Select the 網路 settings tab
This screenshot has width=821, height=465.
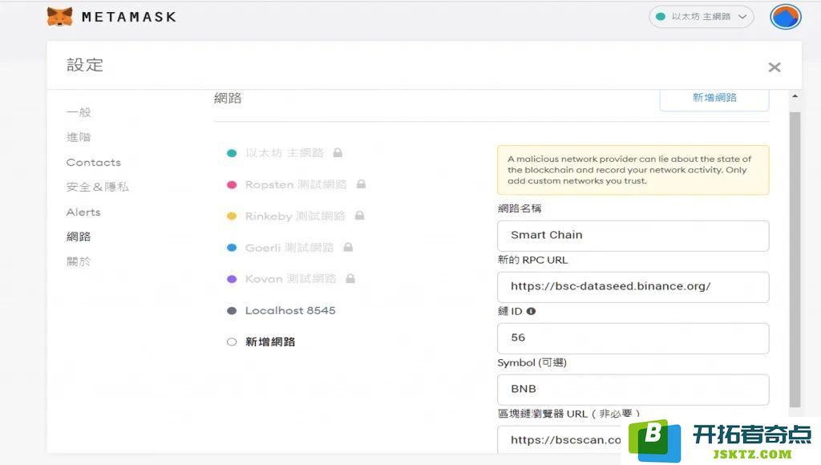tap(79, 237)
